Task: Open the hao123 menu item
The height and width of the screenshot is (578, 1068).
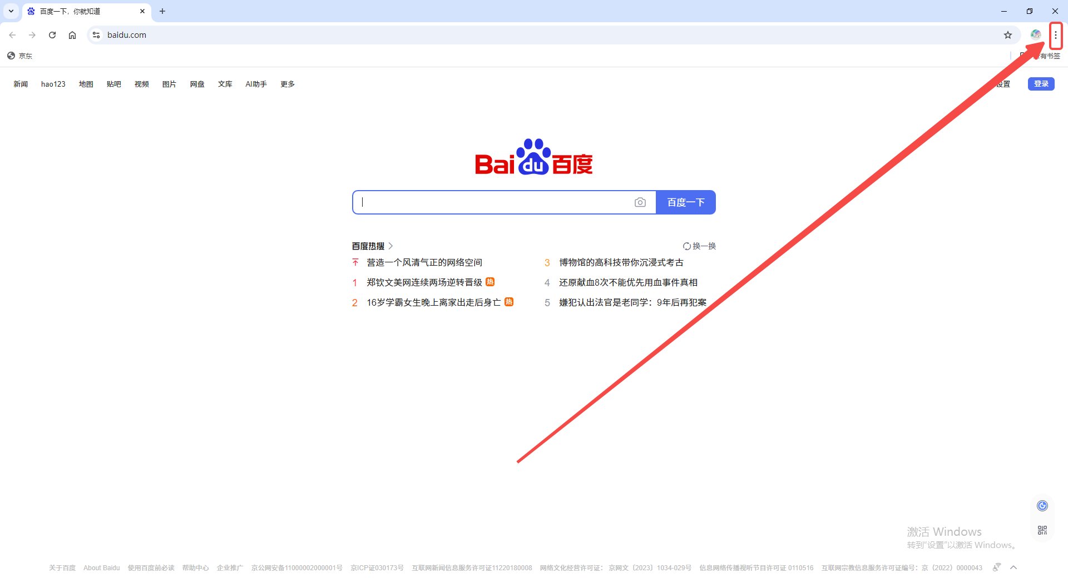Action: click(53, 84)
